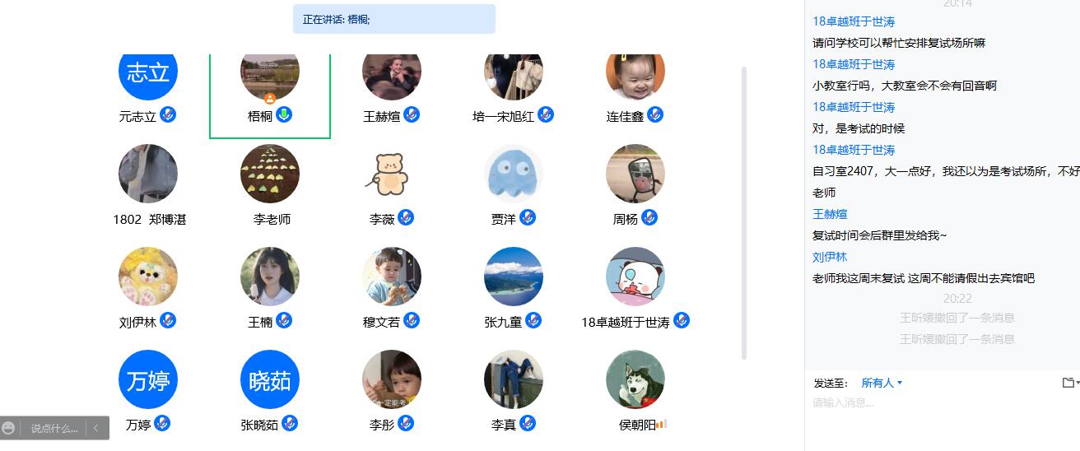Open the emoji picker smiley icon
This screenshot has width=1080, height=451.
(8, 428)
